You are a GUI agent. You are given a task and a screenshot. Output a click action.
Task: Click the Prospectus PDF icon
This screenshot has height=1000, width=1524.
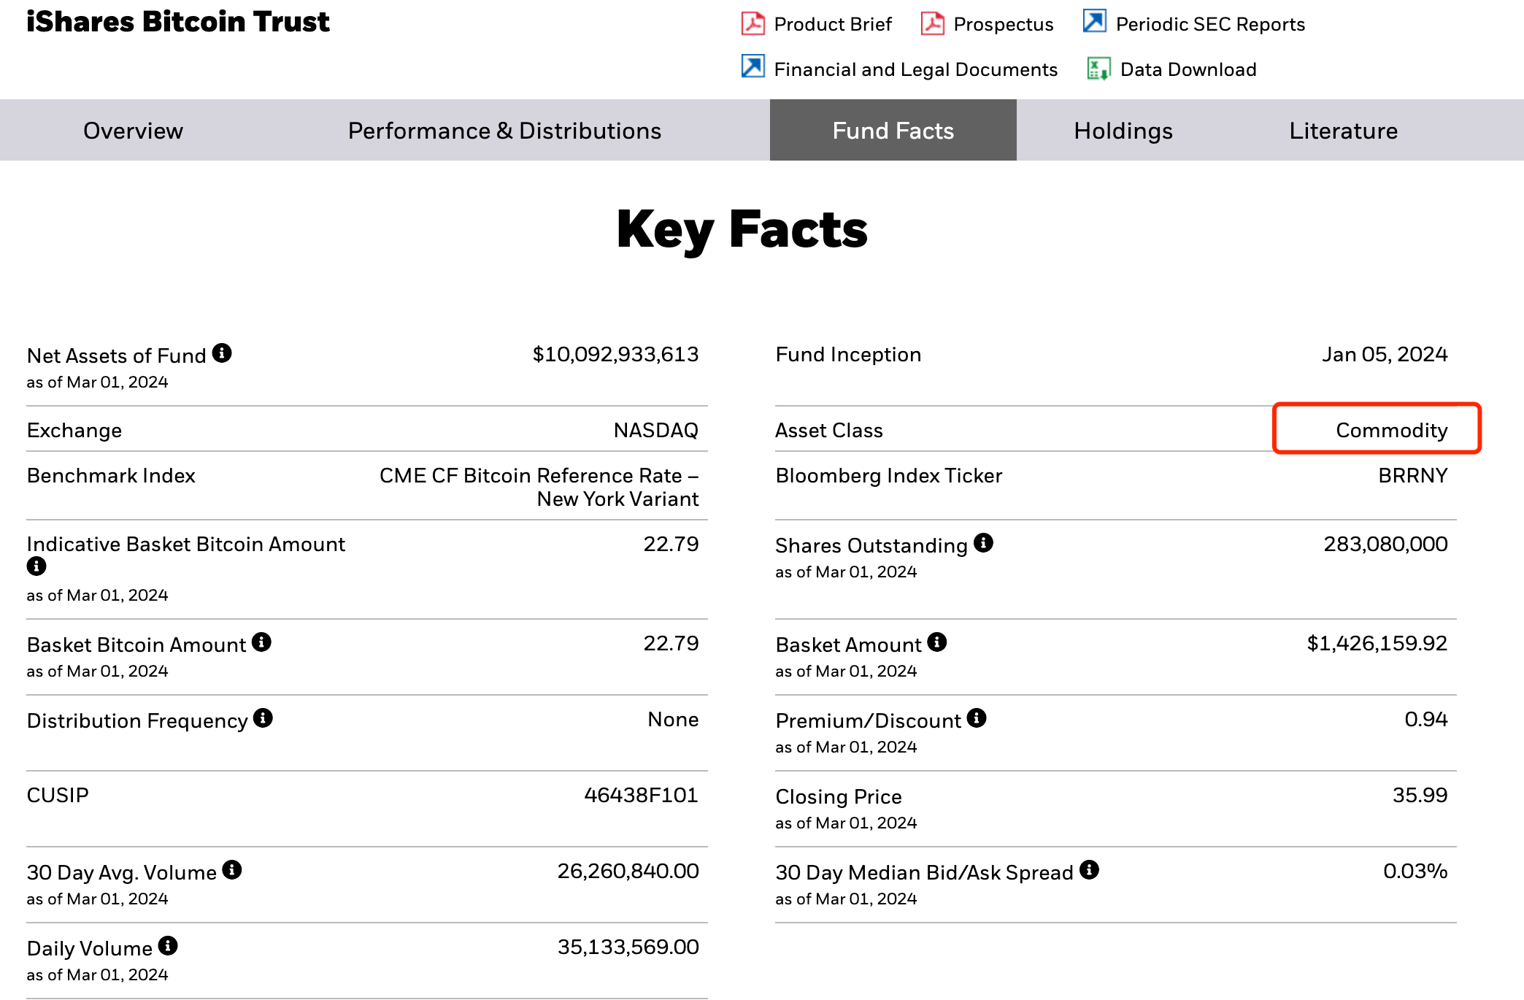[x=932, y=23]
